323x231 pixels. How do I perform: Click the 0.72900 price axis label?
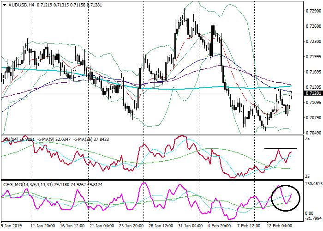point(312,12)
